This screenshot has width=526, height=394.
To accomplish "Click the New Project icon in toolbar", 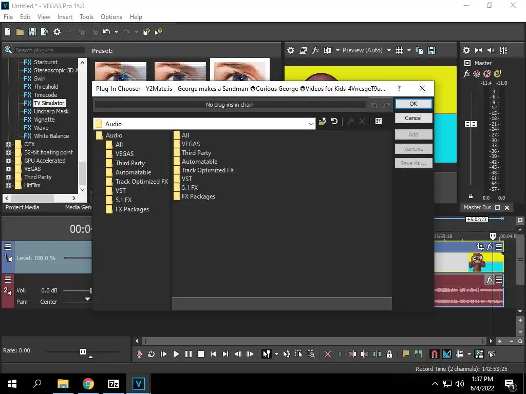I will (x=8, y=32).
